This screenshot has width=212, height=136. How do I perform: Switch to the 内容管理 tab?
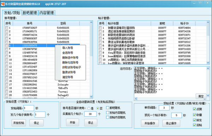tap(47, 13)
